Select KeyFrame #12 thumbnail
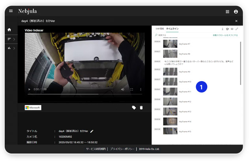The image size is (249, 161). 170,102
